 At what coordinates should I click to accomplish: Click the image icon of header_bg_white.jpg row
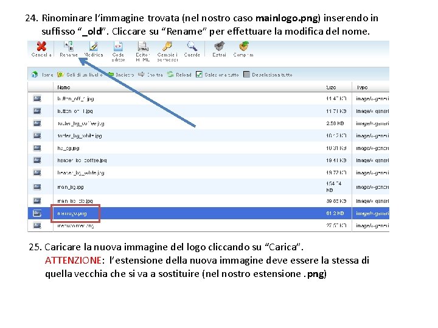[x=37, y=173]
